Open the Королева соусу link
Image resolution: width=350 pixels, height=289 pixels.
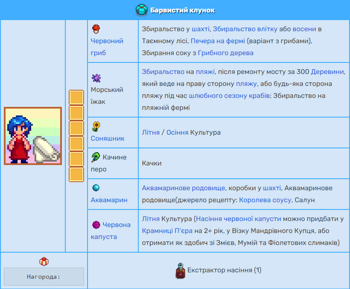click(x=265, y=200)
